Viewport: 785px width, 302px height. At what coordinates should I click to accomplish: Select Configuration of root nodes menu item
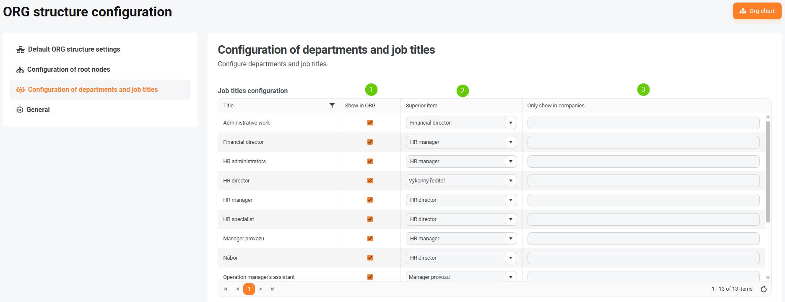coord(68,70)
